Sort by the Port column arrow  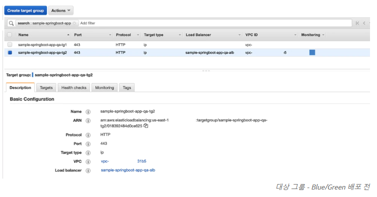tap(110, 35)
